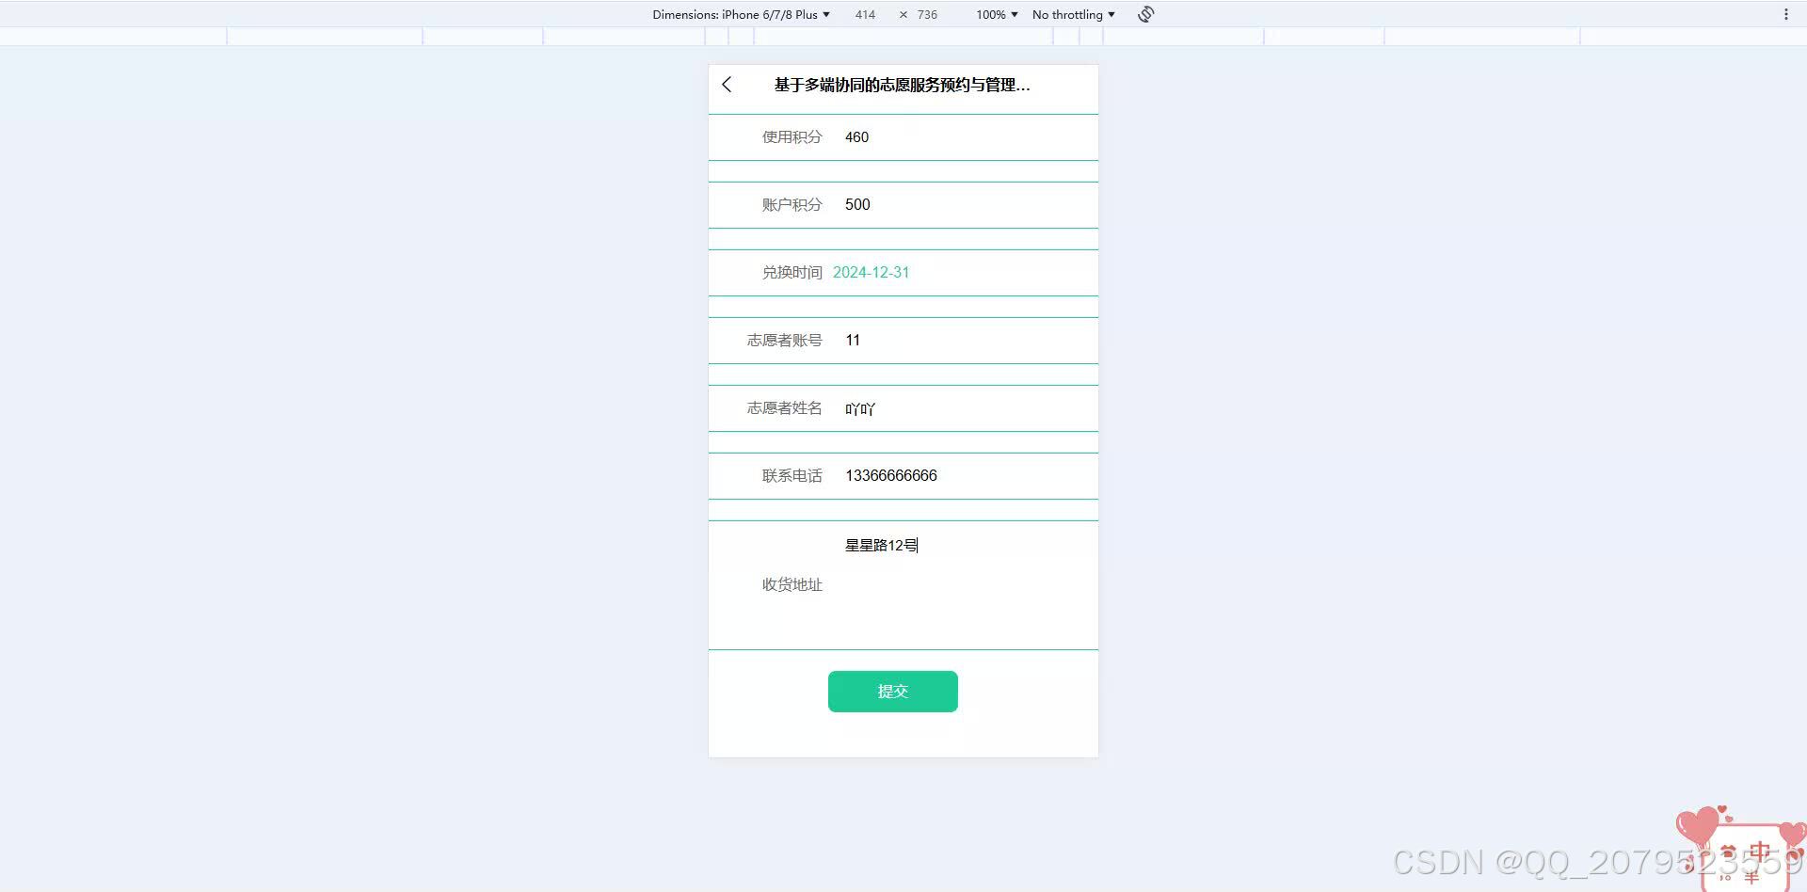
Task: Select the 账户积分 label
Action: [x=792, y=205]
